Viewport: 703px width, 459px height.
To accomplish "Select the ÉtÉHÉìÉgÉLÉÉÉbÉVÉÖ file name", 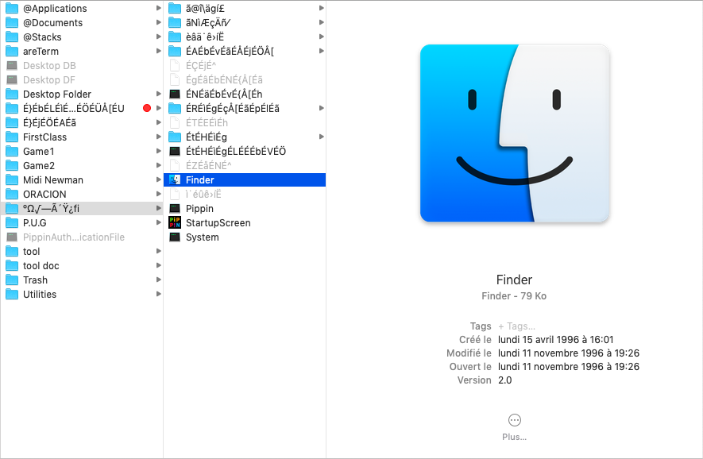I will pyautogui.click(x=236, y=152).
